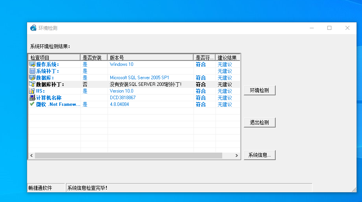Image resolution: width=362 pixels, height=202 pixels.
Task: Select the IIS: row label
Action: pyautogui.click(x=40, y=91)
